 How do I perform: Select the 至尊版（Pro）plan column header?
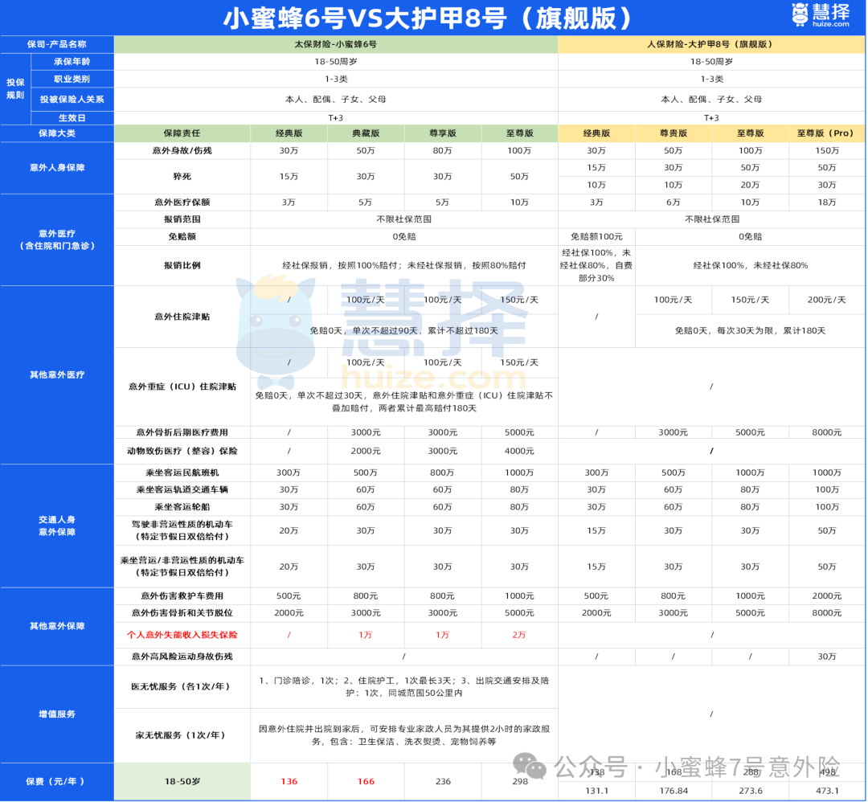point(825,133)
